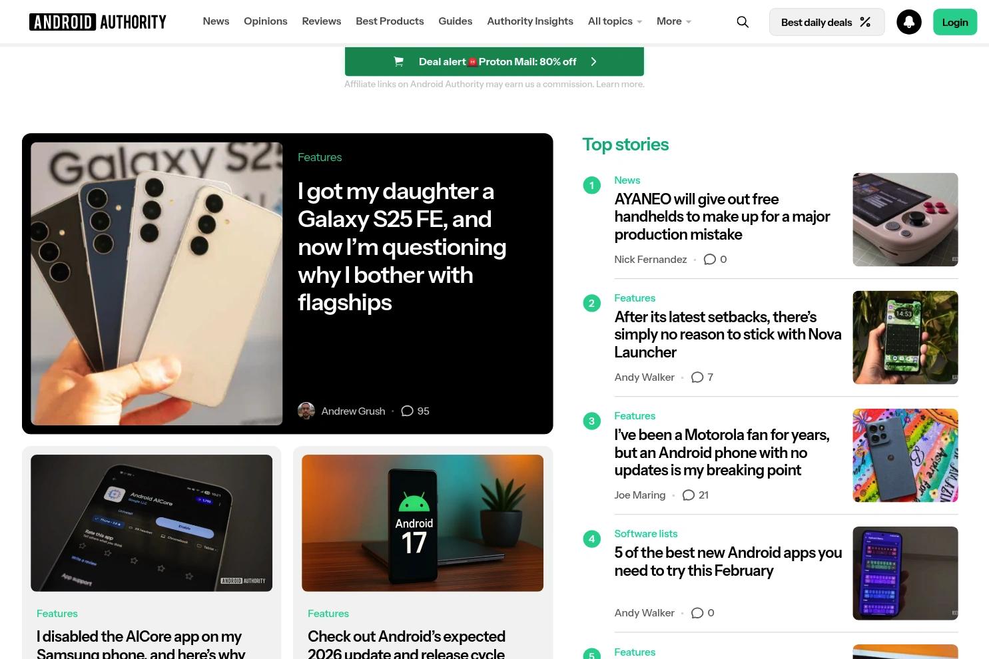Open the Android AICore card image

[x=151, y=523]
